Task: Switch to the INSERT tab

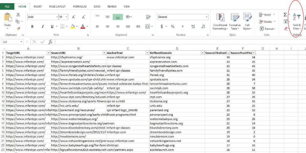Action: coord(38,7)
